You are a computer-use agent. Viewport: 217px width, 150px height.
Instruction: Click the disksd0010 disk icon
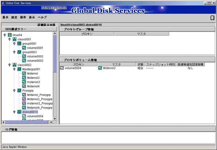coord(19,112)
